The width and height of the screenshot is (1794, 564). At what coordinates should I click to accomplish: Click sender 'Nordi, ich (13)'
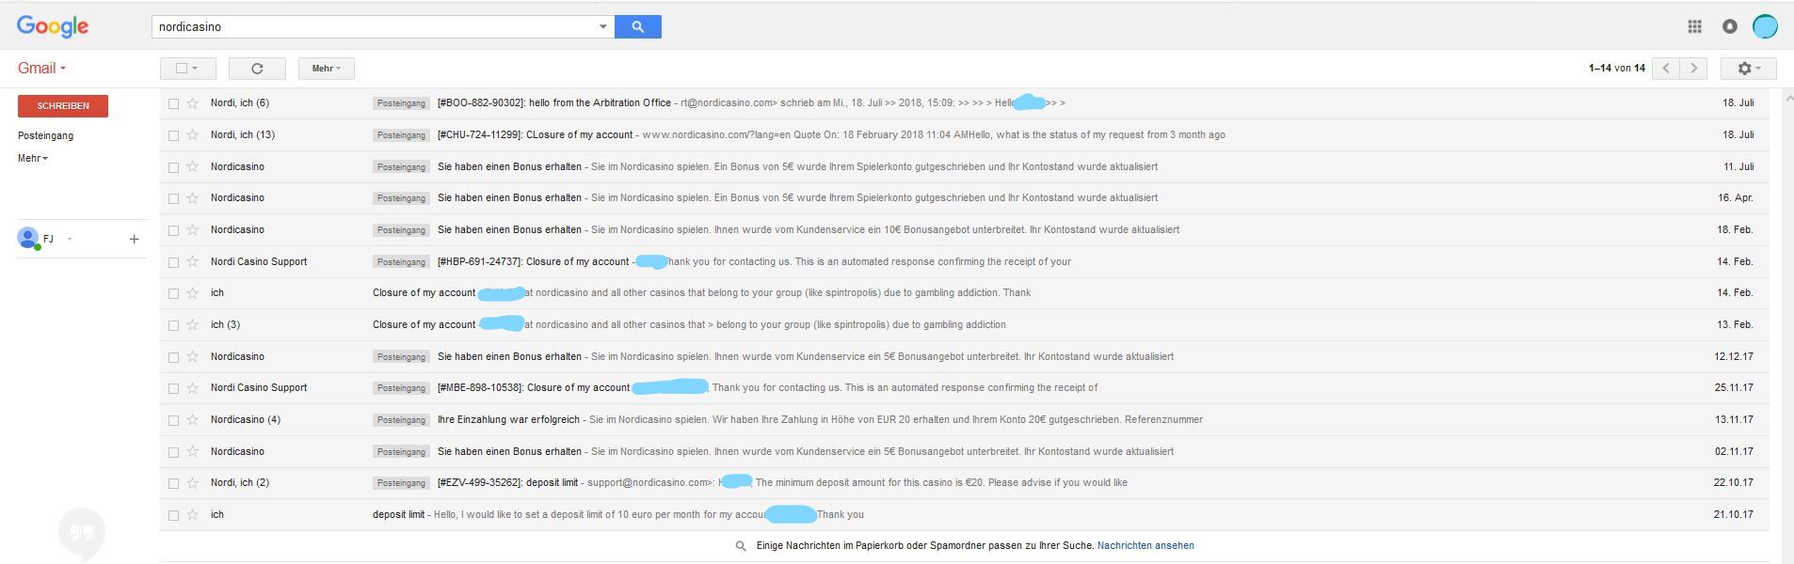pos(243,134)
